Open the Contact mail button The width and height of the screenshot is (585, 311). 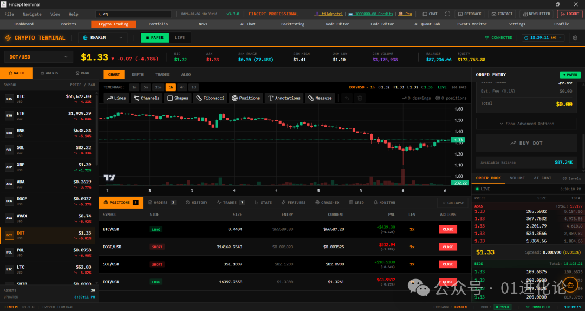click(502, 14)
